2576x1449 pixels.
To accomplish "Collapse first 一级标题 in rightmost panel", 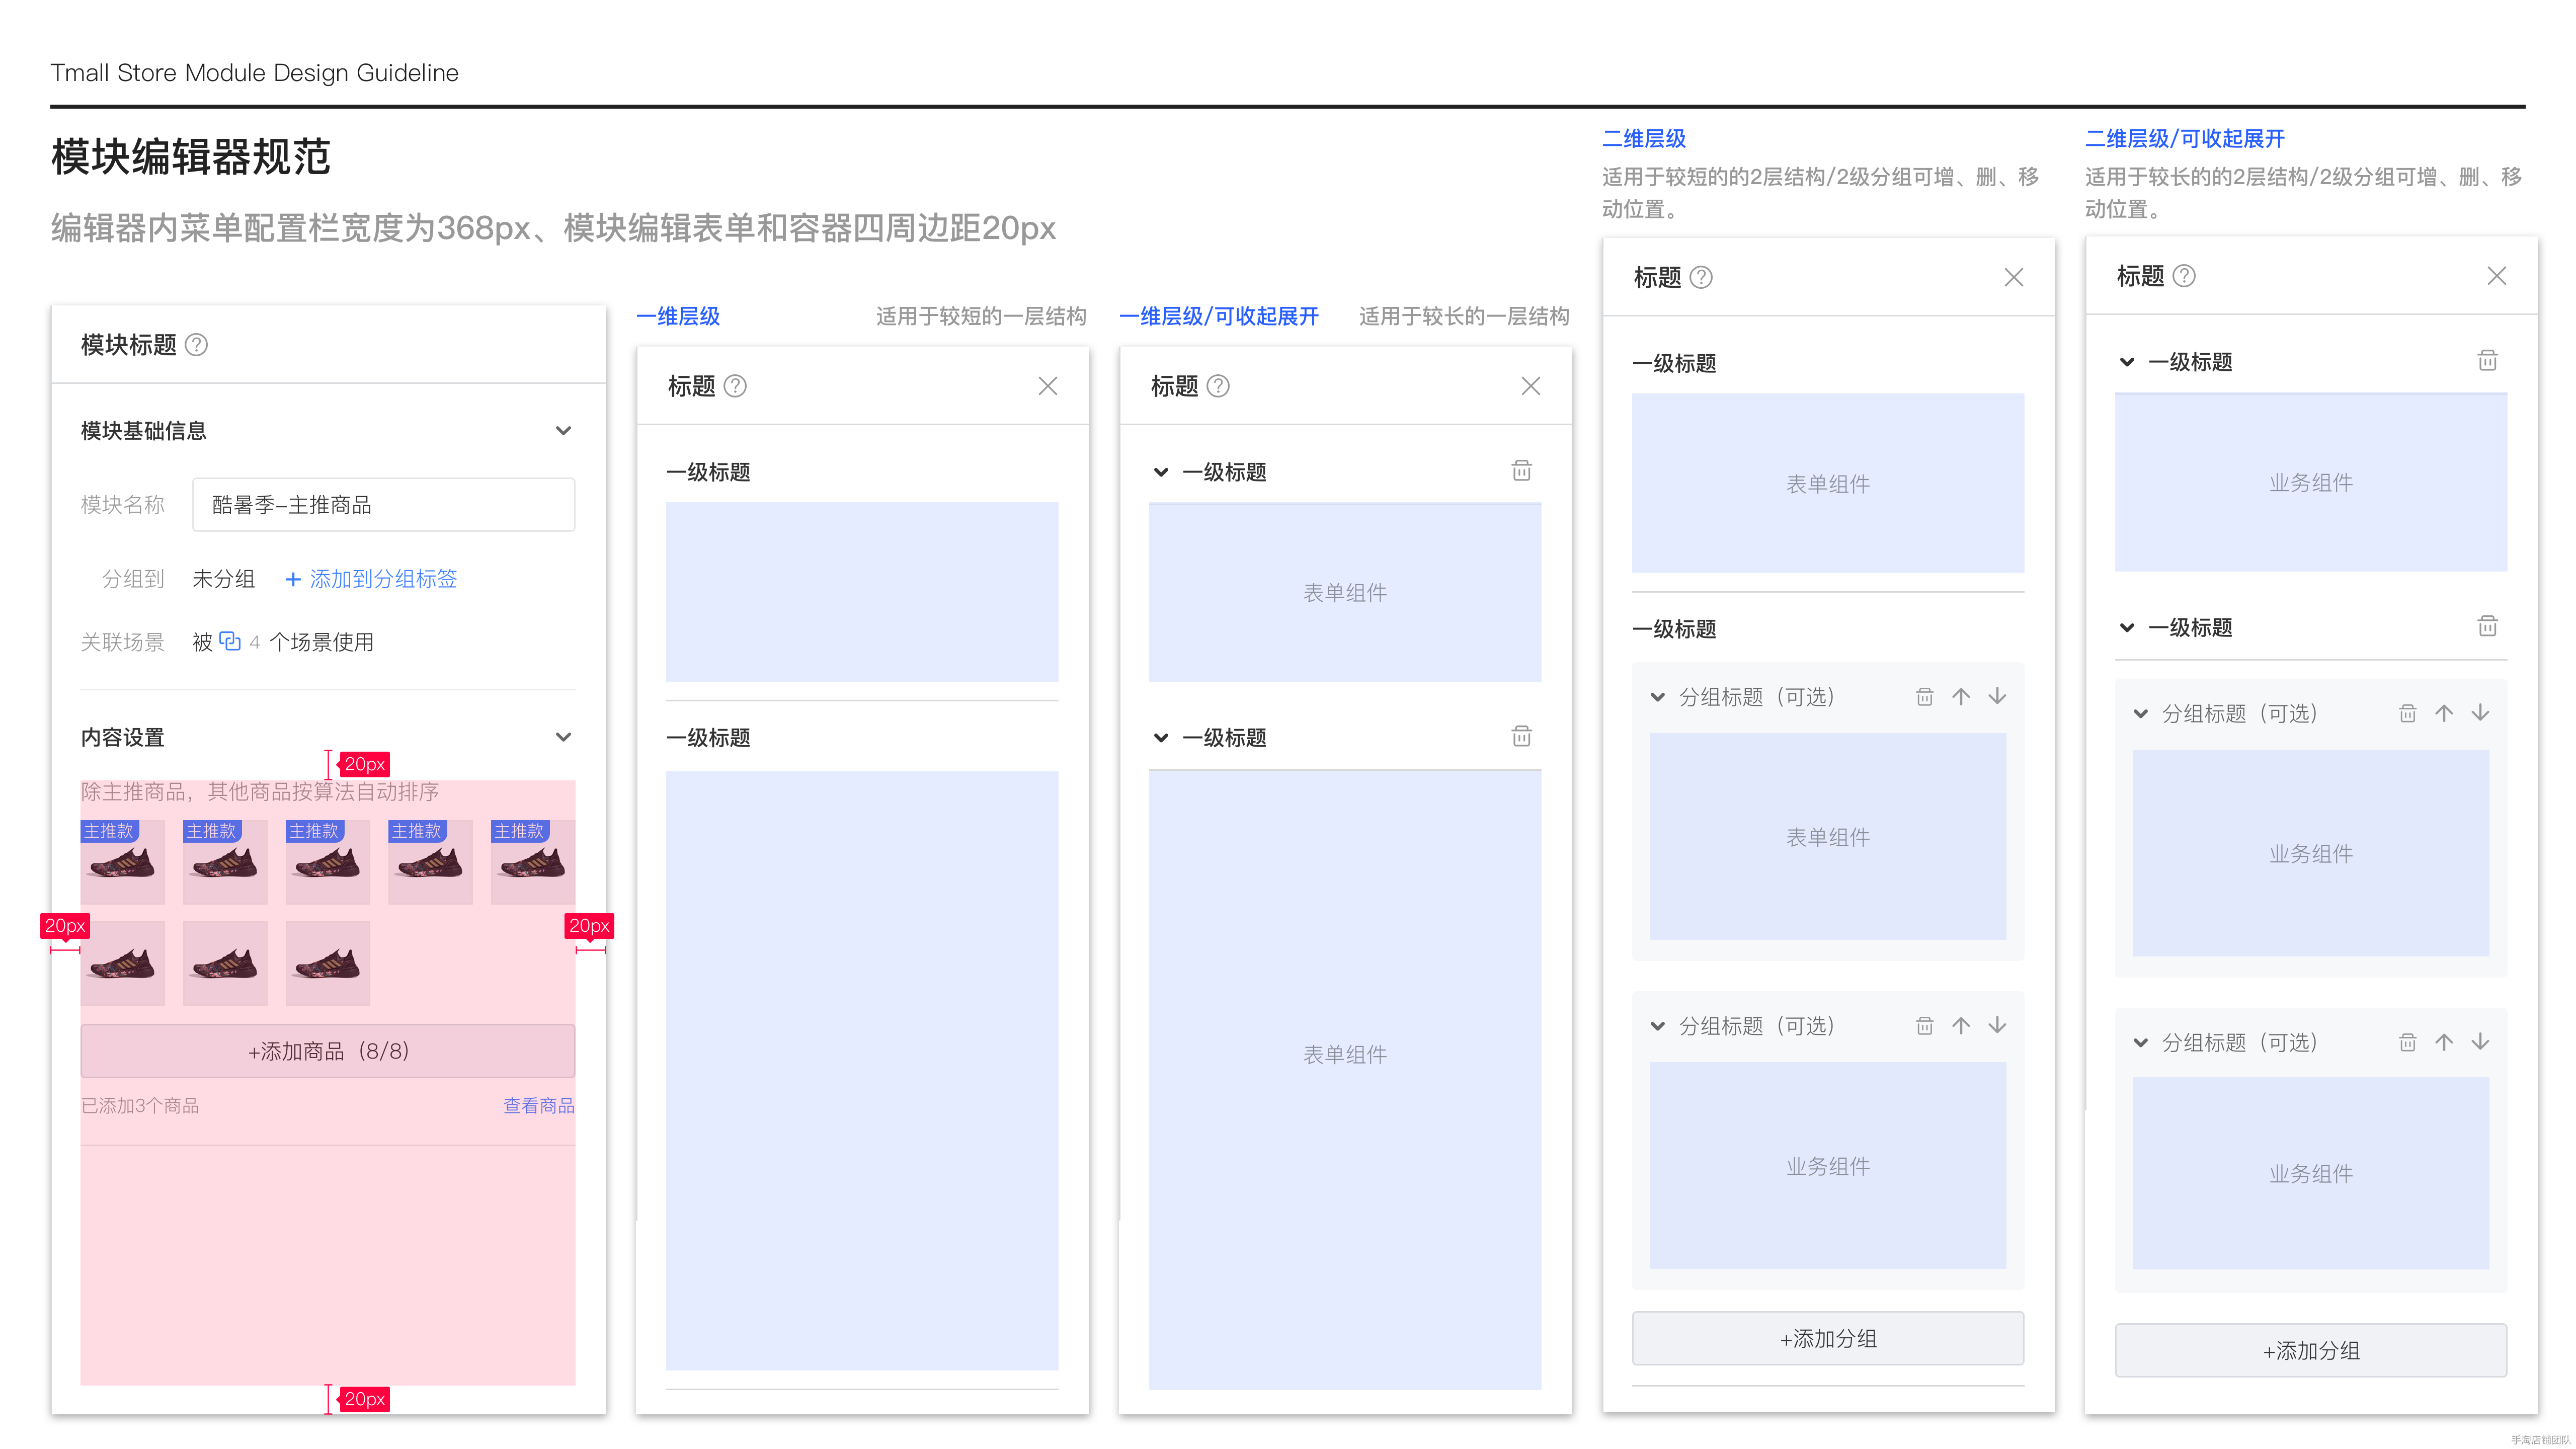I will point(2127,362).
